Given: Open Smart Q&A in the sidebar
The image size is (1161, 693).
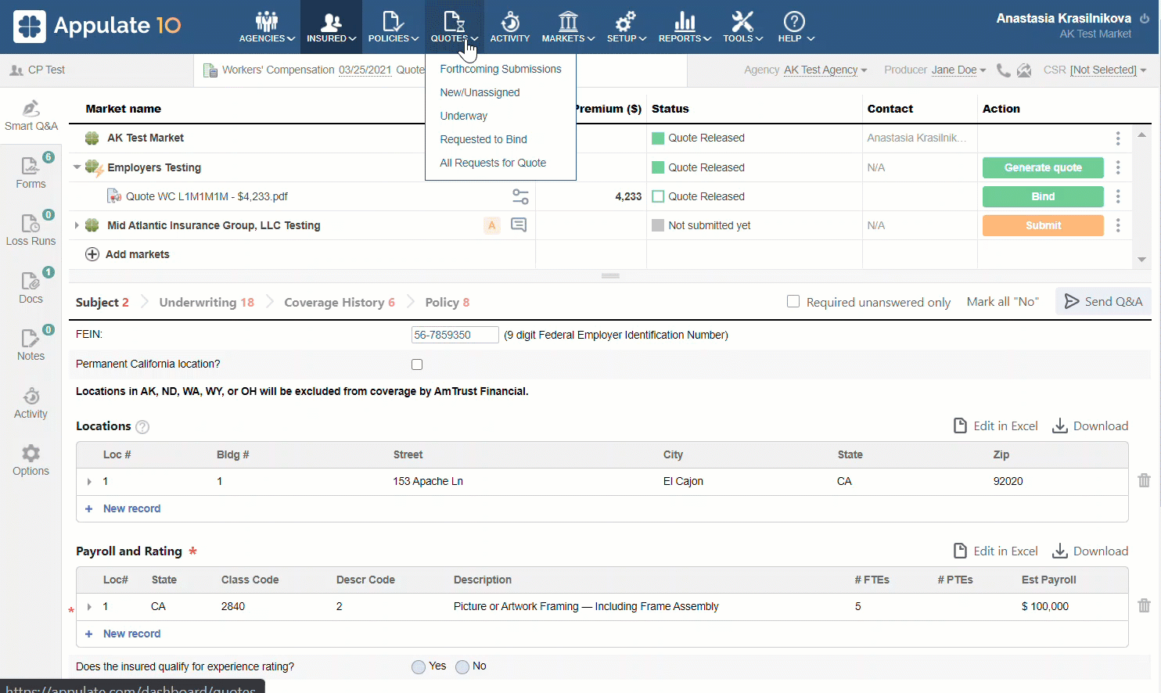Looking at the screenshot, I should pos(31,116).
